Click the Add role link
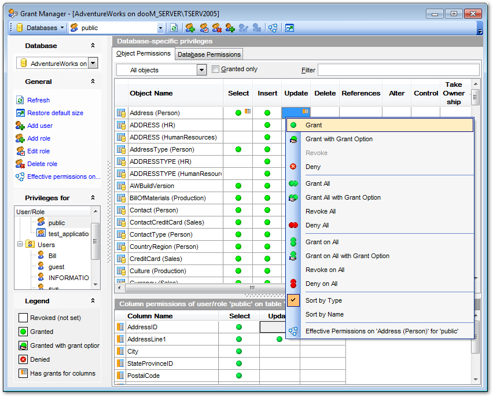The width and height of the screenshot is (493, 397). (x=39, y=138)
